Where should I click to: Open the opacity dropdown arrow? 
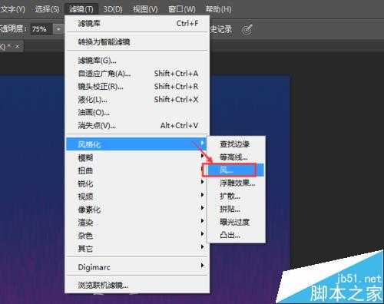[x=58, y=29]
